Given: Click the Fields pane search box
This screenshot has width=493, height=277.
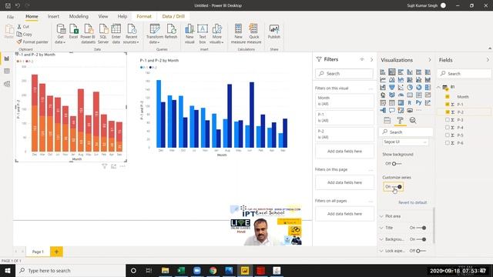Looking at the screenshot, I should (x=464, y=74).
